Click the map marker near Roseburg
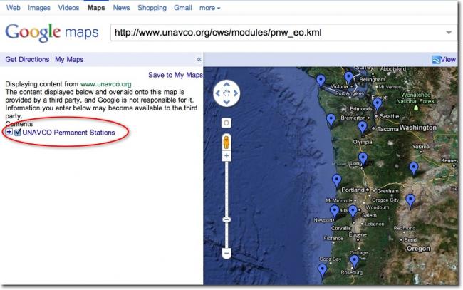This screenshot has width=463, height=290. tap(355, 261)
